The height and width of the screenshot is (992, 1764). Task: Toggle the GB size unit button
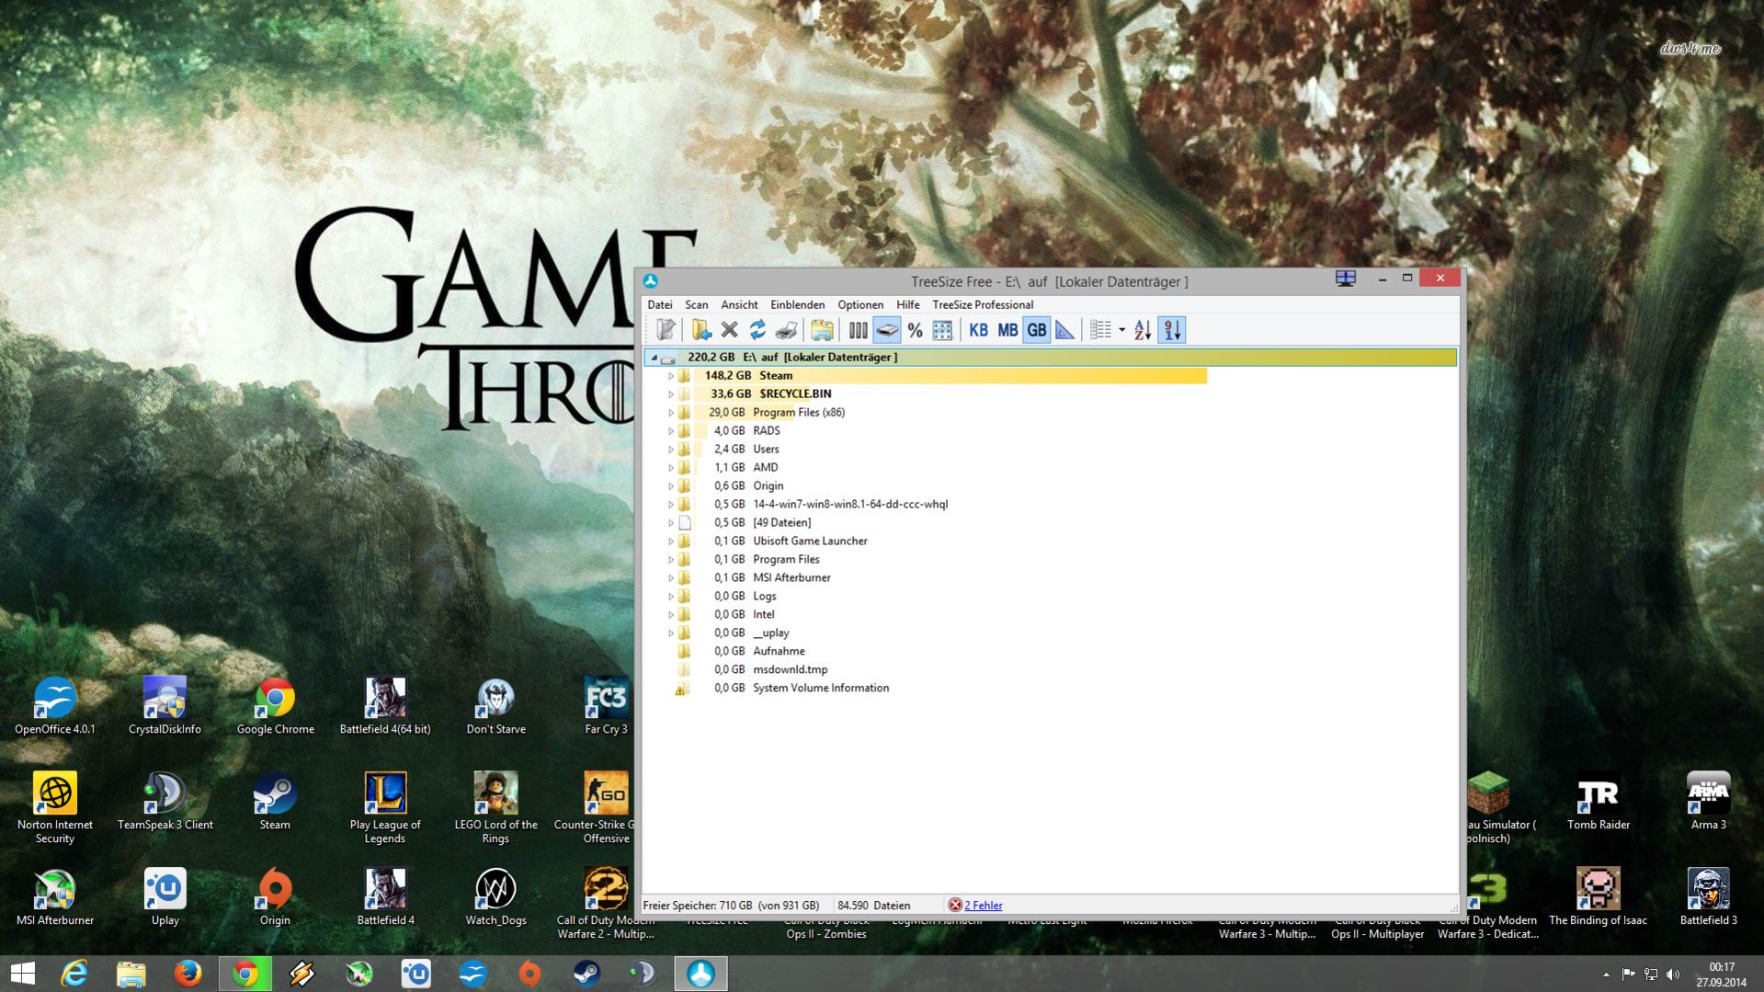(1036, 330)
